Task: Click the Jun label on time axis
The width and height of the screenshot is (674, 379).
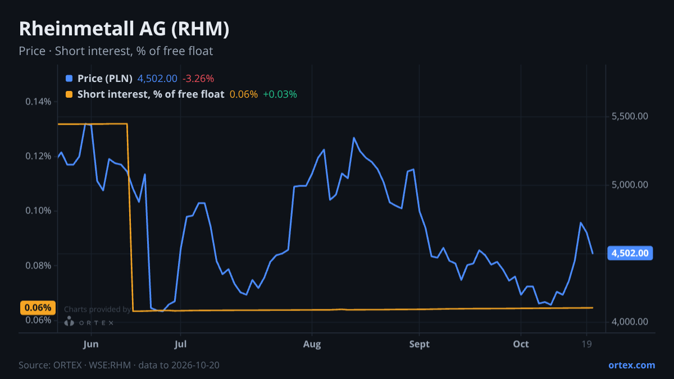Action: (90, 344)
